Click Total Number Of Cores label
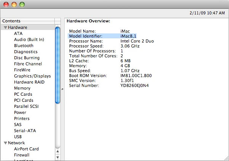Viewport: 229px width, 161px height. [93, 56]
